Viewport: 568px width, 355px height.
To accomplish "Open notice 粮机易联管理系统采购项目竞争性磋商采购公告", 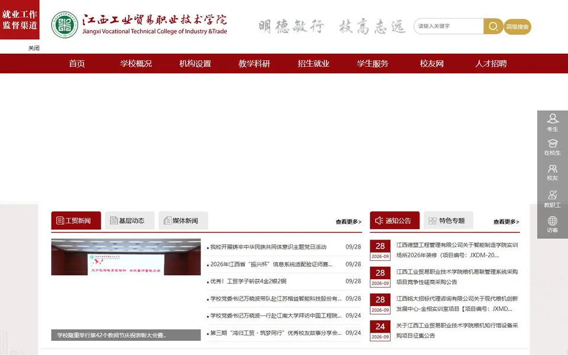I will tap(457, 277).
